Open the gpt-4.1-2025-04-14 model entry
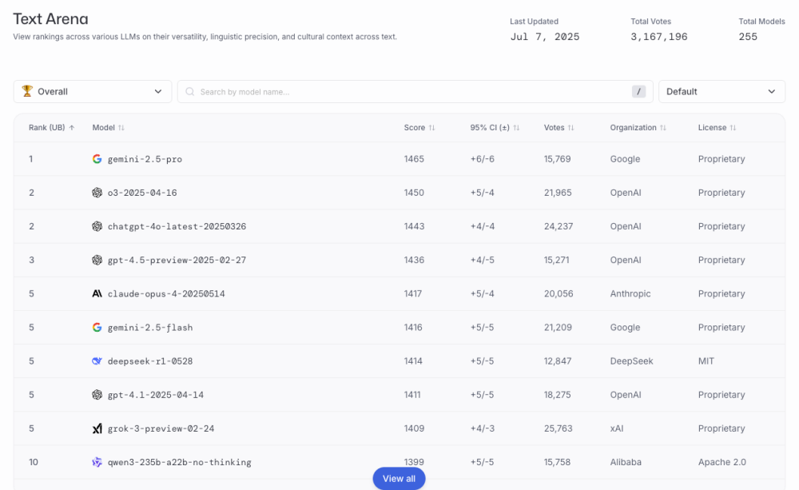This screenshot has height=490, width=799. coord(156,395)
